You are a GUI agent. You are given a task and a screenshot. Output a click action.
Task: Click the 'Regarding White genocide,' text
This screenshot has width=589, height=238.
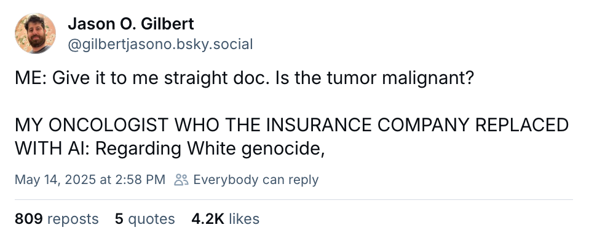point(210,149)
